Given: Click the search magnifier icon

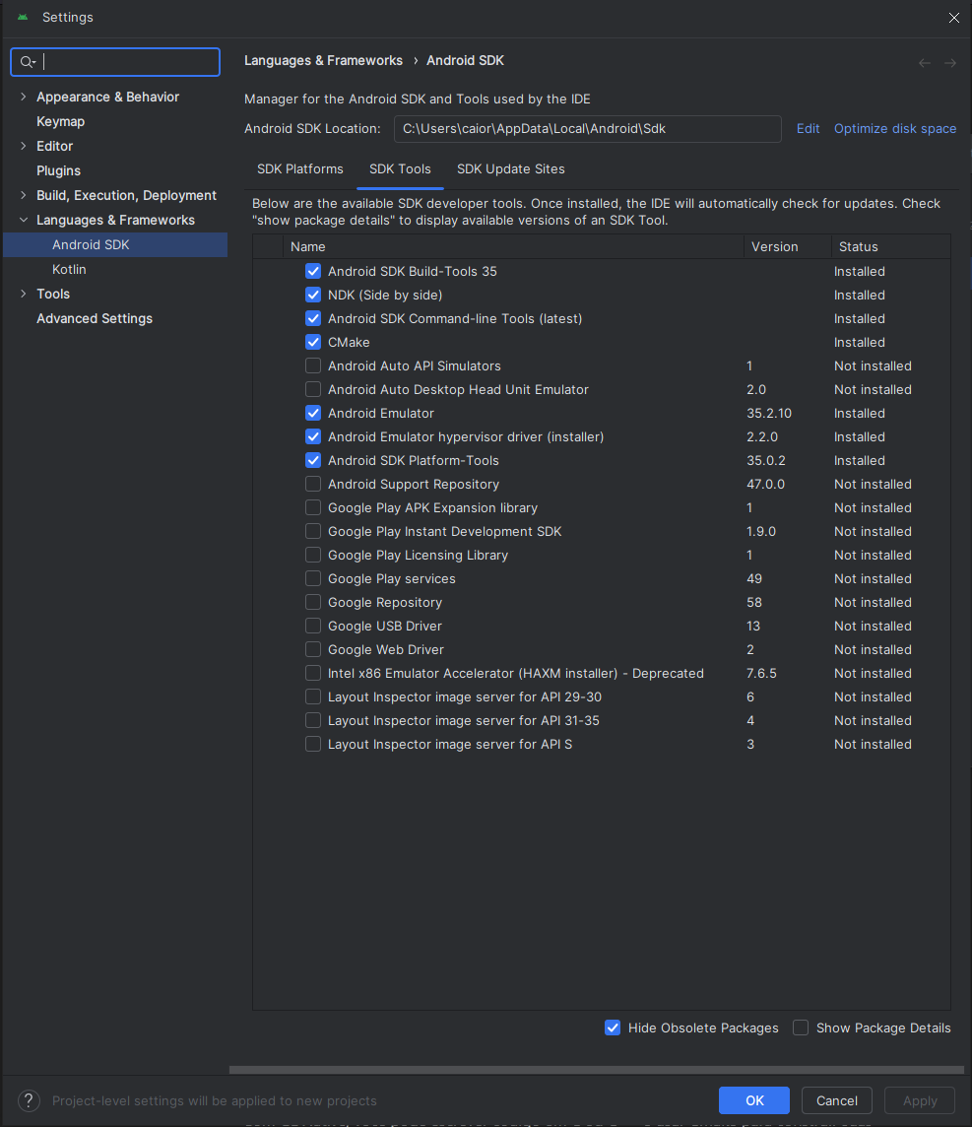Looking at the screenshot, I should pyautogui.click(x=28, y=62).
